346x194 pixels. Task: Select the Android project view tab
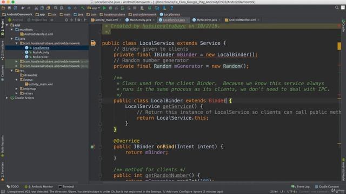(16, 20)
